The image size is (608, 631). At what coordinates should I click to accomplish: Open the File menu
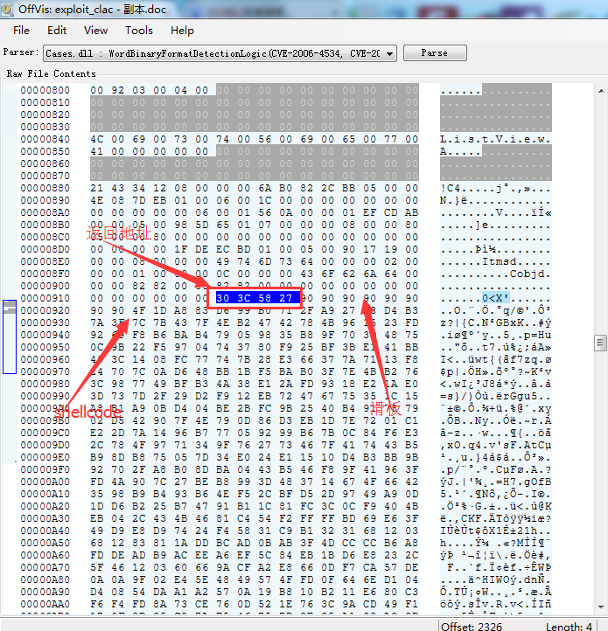point(22,30)
